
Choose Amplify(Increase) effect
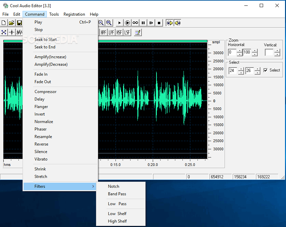pyautogui.click(x=60, y=57)
